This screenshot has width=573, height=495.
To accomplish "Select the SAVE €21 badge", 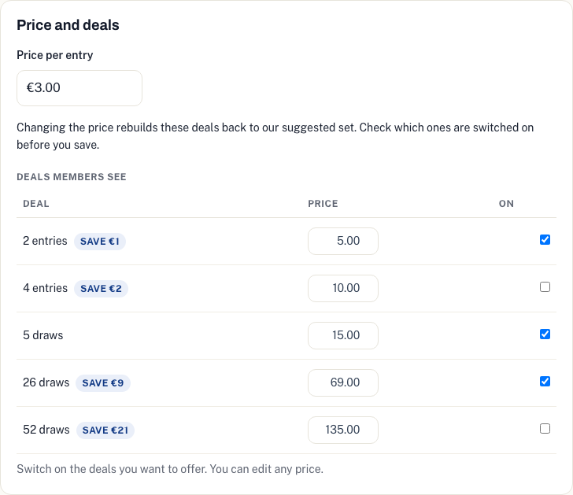I will point(105,430).
